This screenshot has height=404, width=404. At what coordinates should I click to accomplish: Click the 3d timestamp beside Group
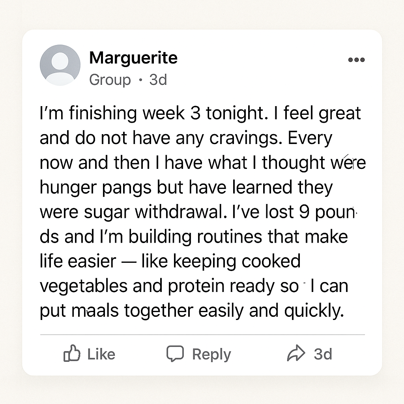158,80
